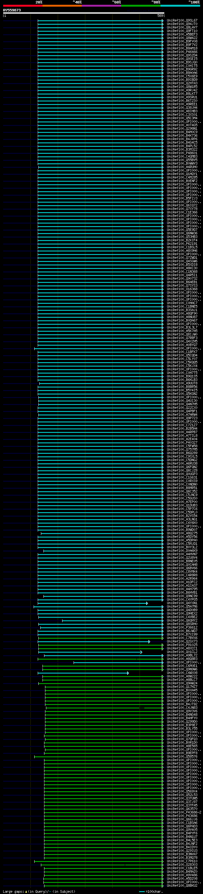Click hit UniRef100_Q1HQY1
The width and height of the screenshot is (203, 894).
click(182, 174)
